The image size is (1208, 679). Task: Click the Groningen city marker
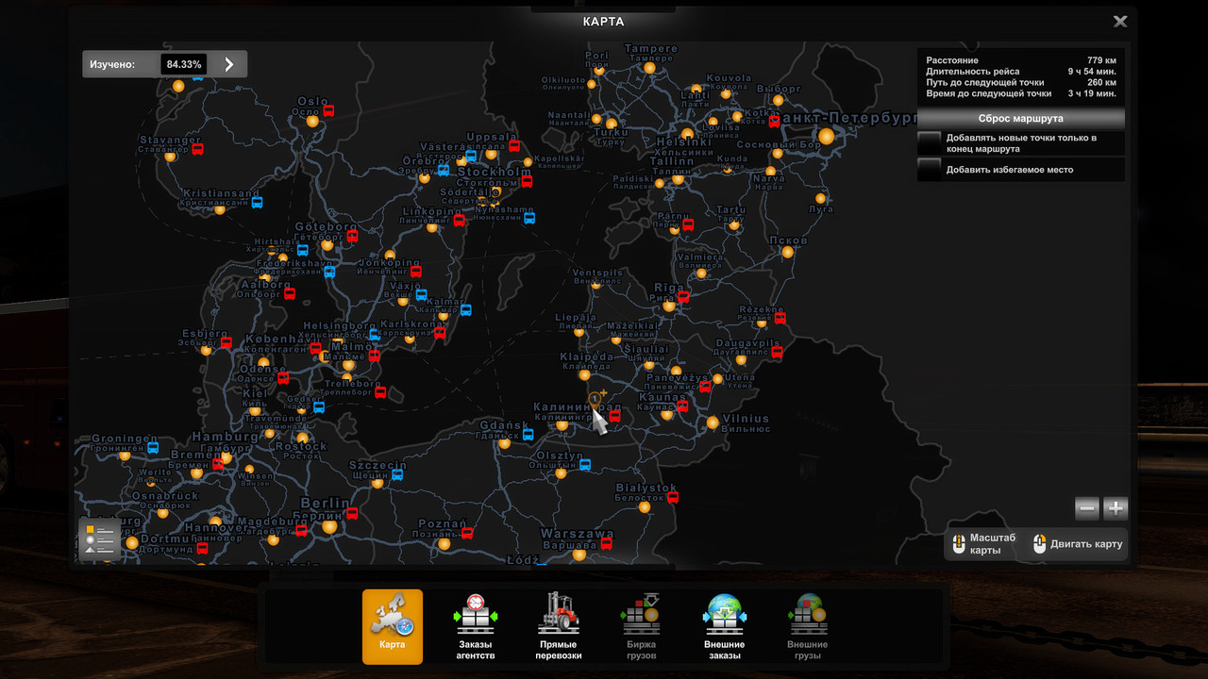click(x=125, y=455)
